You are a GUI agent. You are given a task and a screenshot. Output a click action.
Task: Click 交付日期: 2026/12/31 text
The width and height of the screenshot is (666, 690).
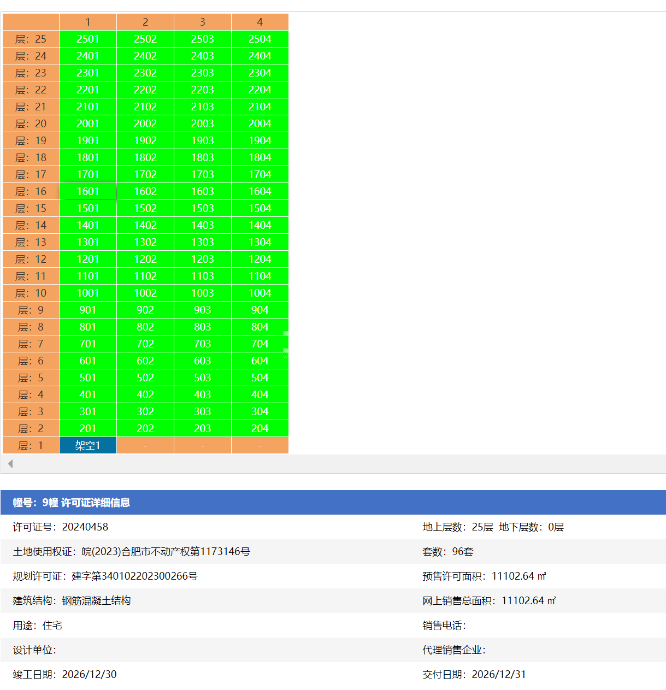coord(474,675)
